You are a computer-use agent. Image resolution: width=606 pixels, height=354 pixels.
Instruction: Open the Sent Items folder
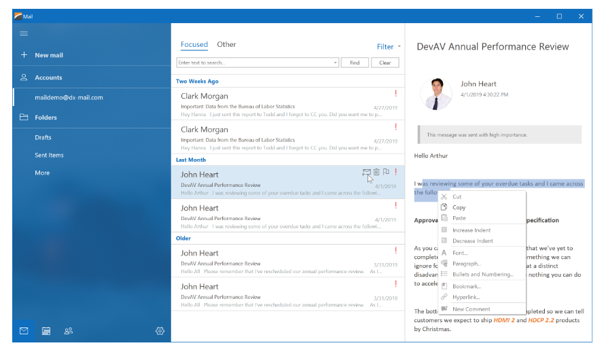click(x=49, y=156)
